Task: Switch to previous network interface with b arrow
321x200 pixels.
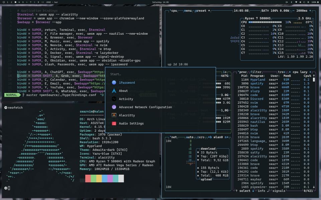Action: [x=210, y=137]
